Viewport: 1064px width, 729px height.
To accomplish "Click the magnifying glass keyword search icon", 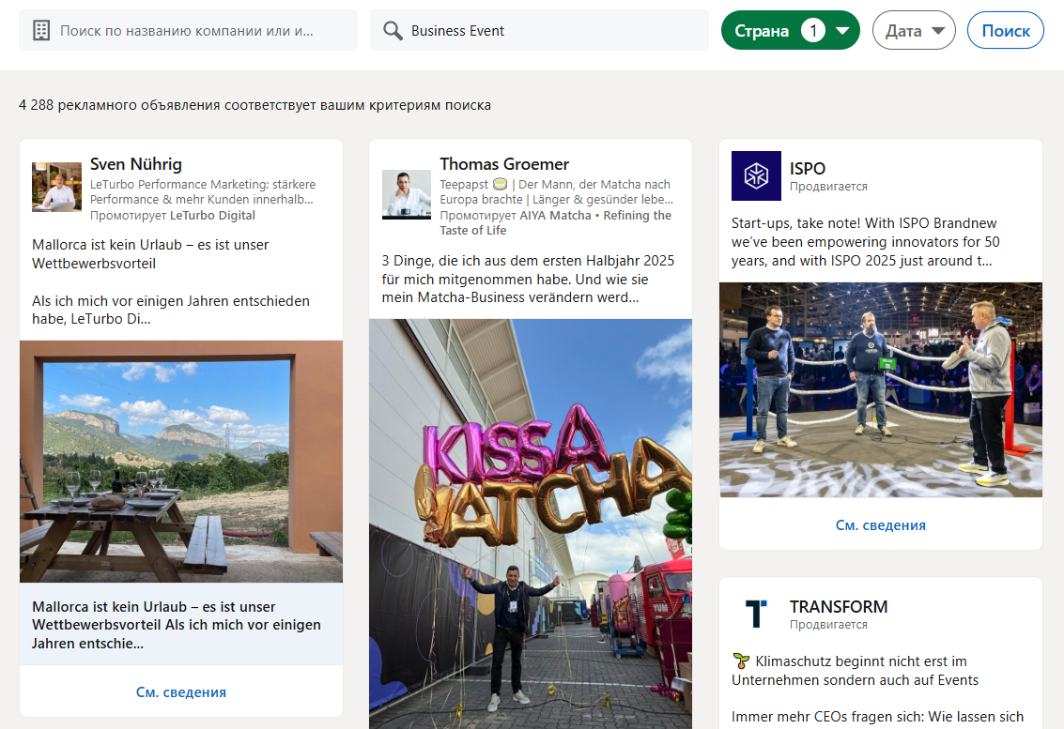I will click(393, 31).
